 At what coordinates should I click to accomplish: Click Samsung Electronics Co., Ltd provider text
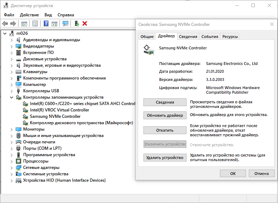pyautogui.click(x=232, y=64)
